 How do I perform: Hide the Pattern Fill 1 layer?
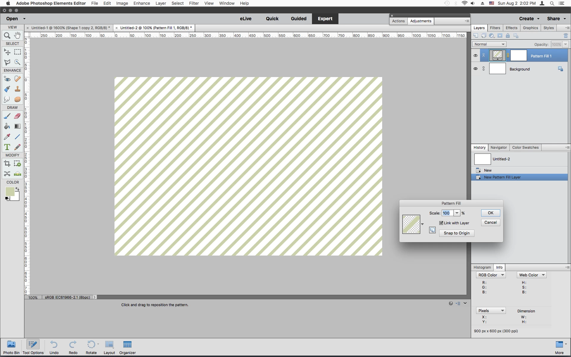pos(476,56)
